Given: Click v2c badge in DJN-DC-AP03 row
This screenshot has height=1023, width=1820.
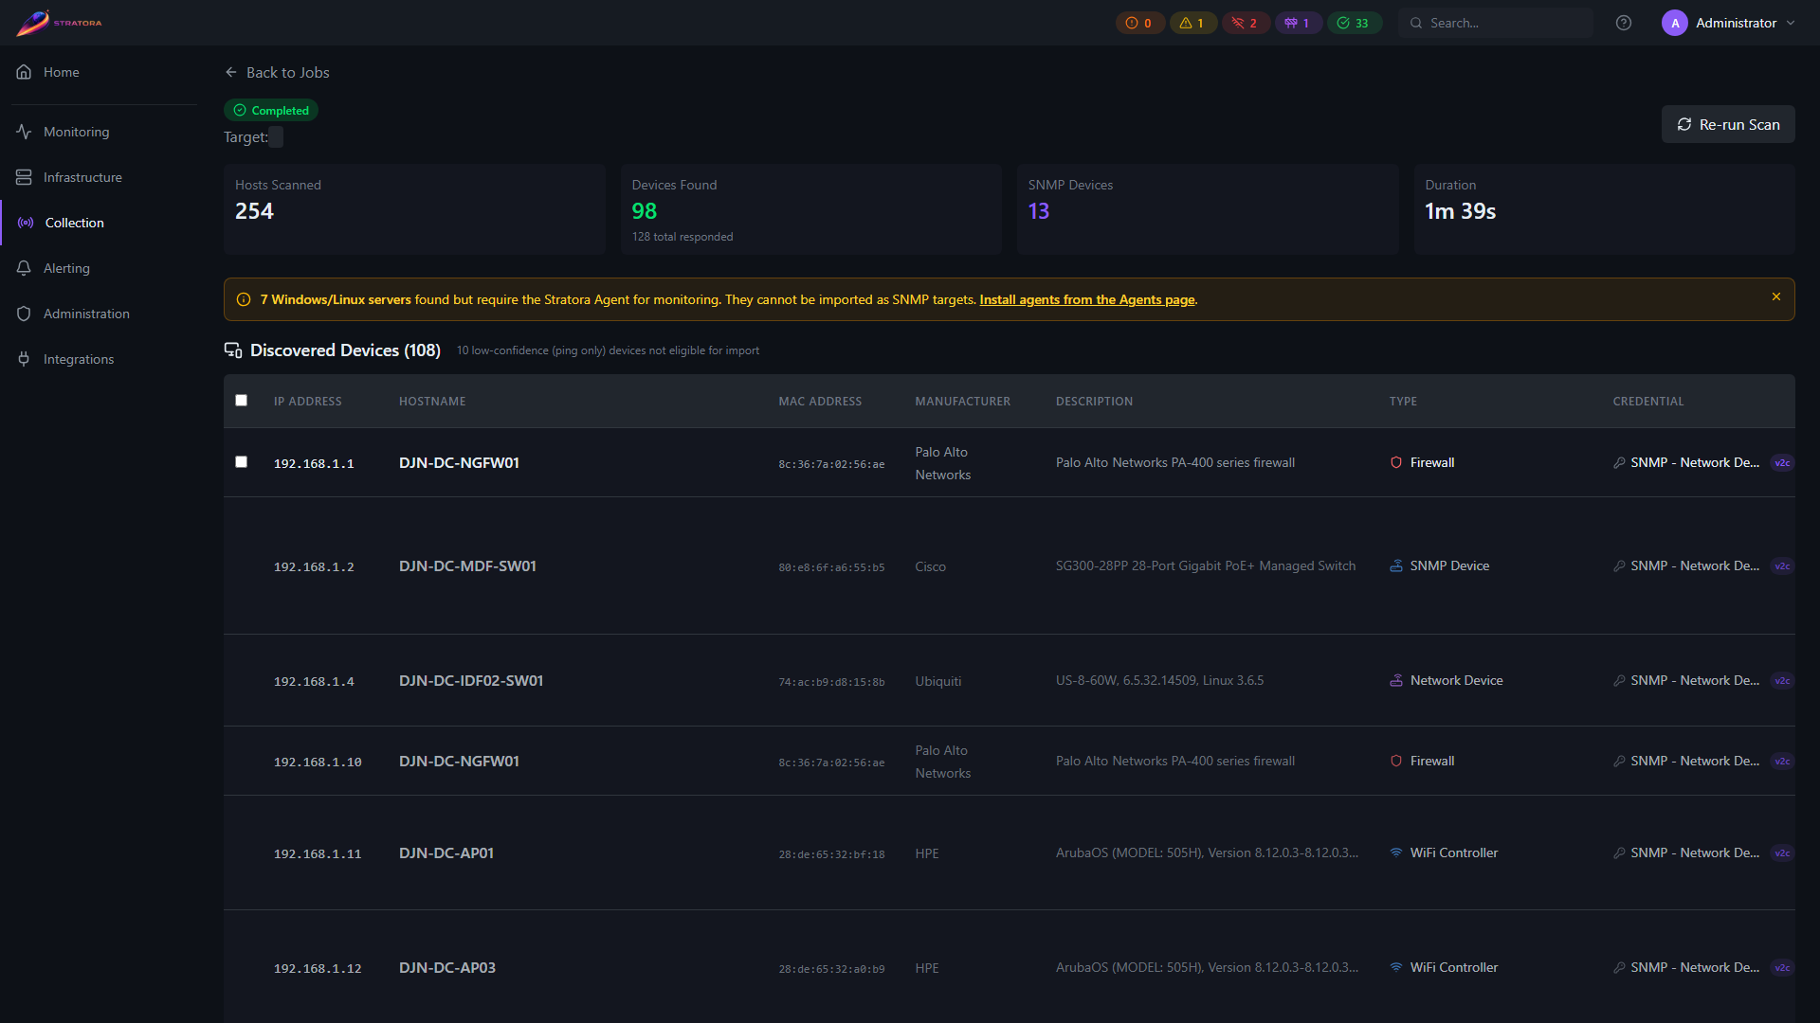Looking at the screenshot, I should tap(1782, 968).
